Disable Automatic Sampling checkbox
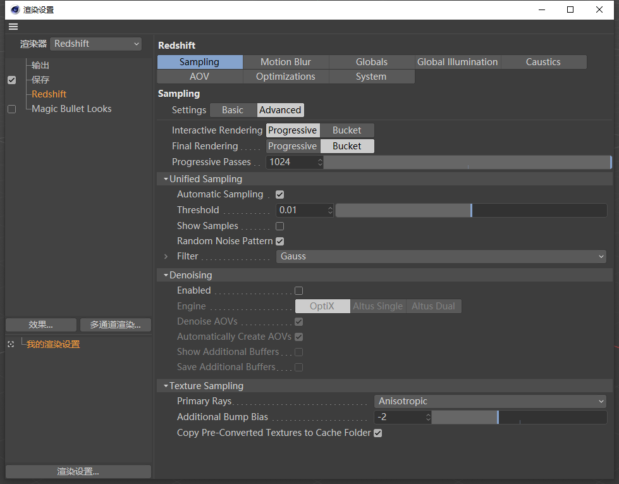 coord(279,194)
